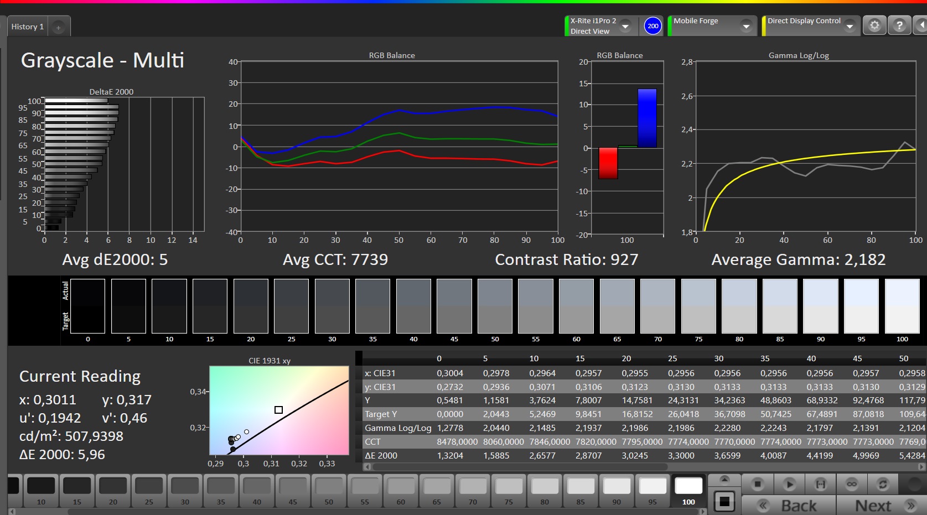The width and height of the screenshot is (927, 515).
Task: Select the 75 gray level button
Action: coord(509,491)
